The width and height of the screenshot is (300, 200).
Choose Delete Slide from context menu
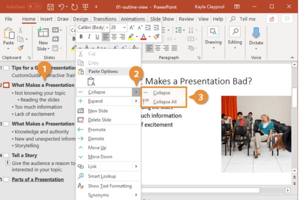[x=108, y=120]
